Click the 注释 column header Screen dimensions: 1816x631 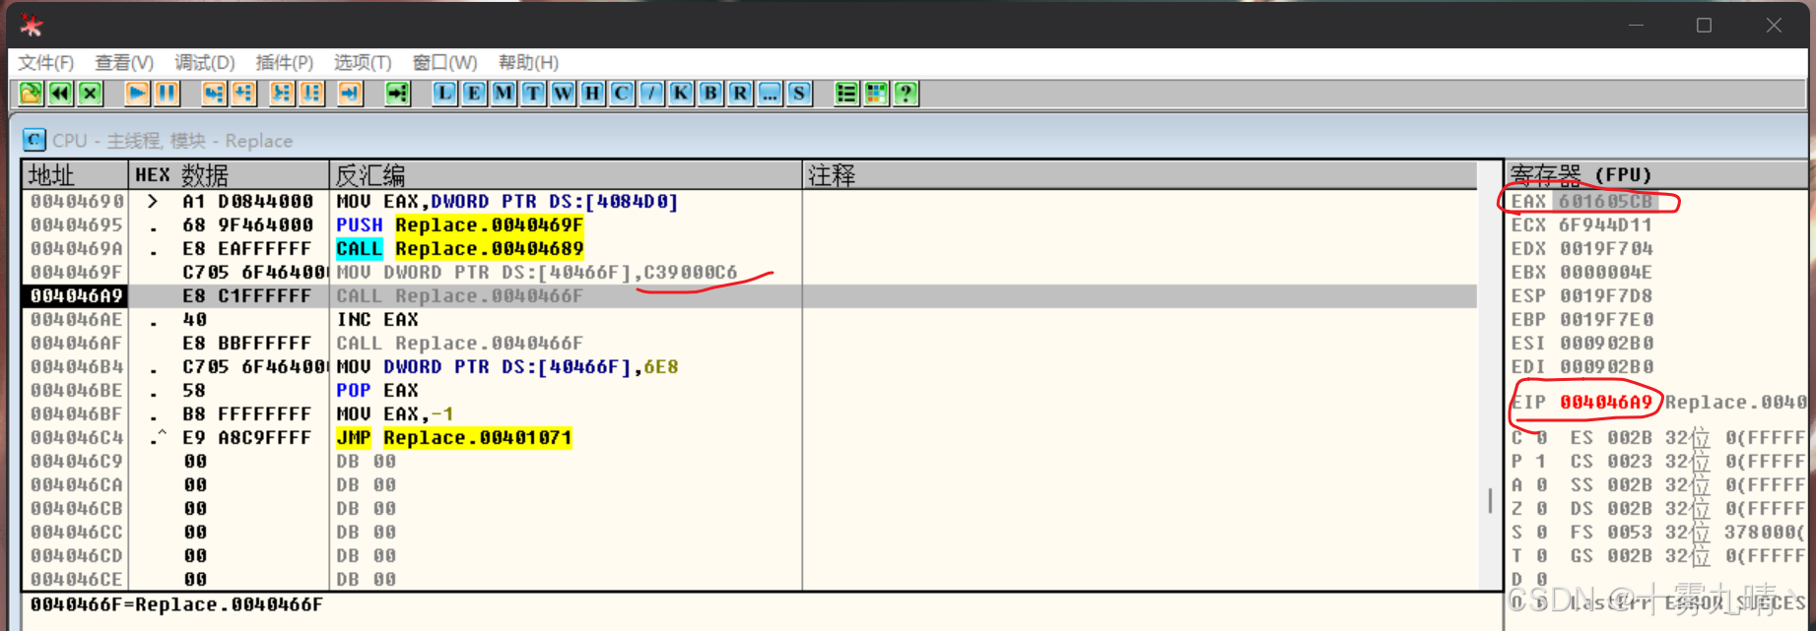click(1139, 175)
